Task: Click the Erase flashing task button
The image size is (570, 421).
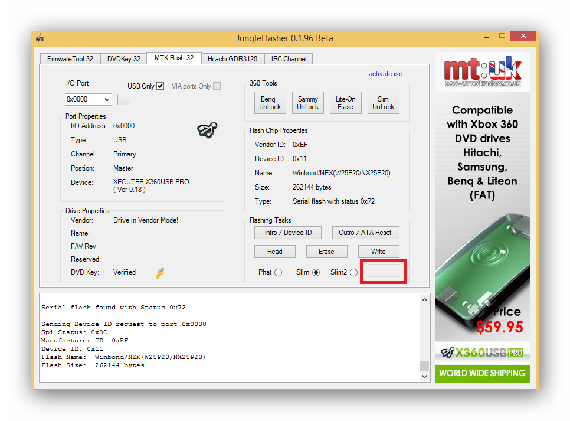Action: [326, 252]
